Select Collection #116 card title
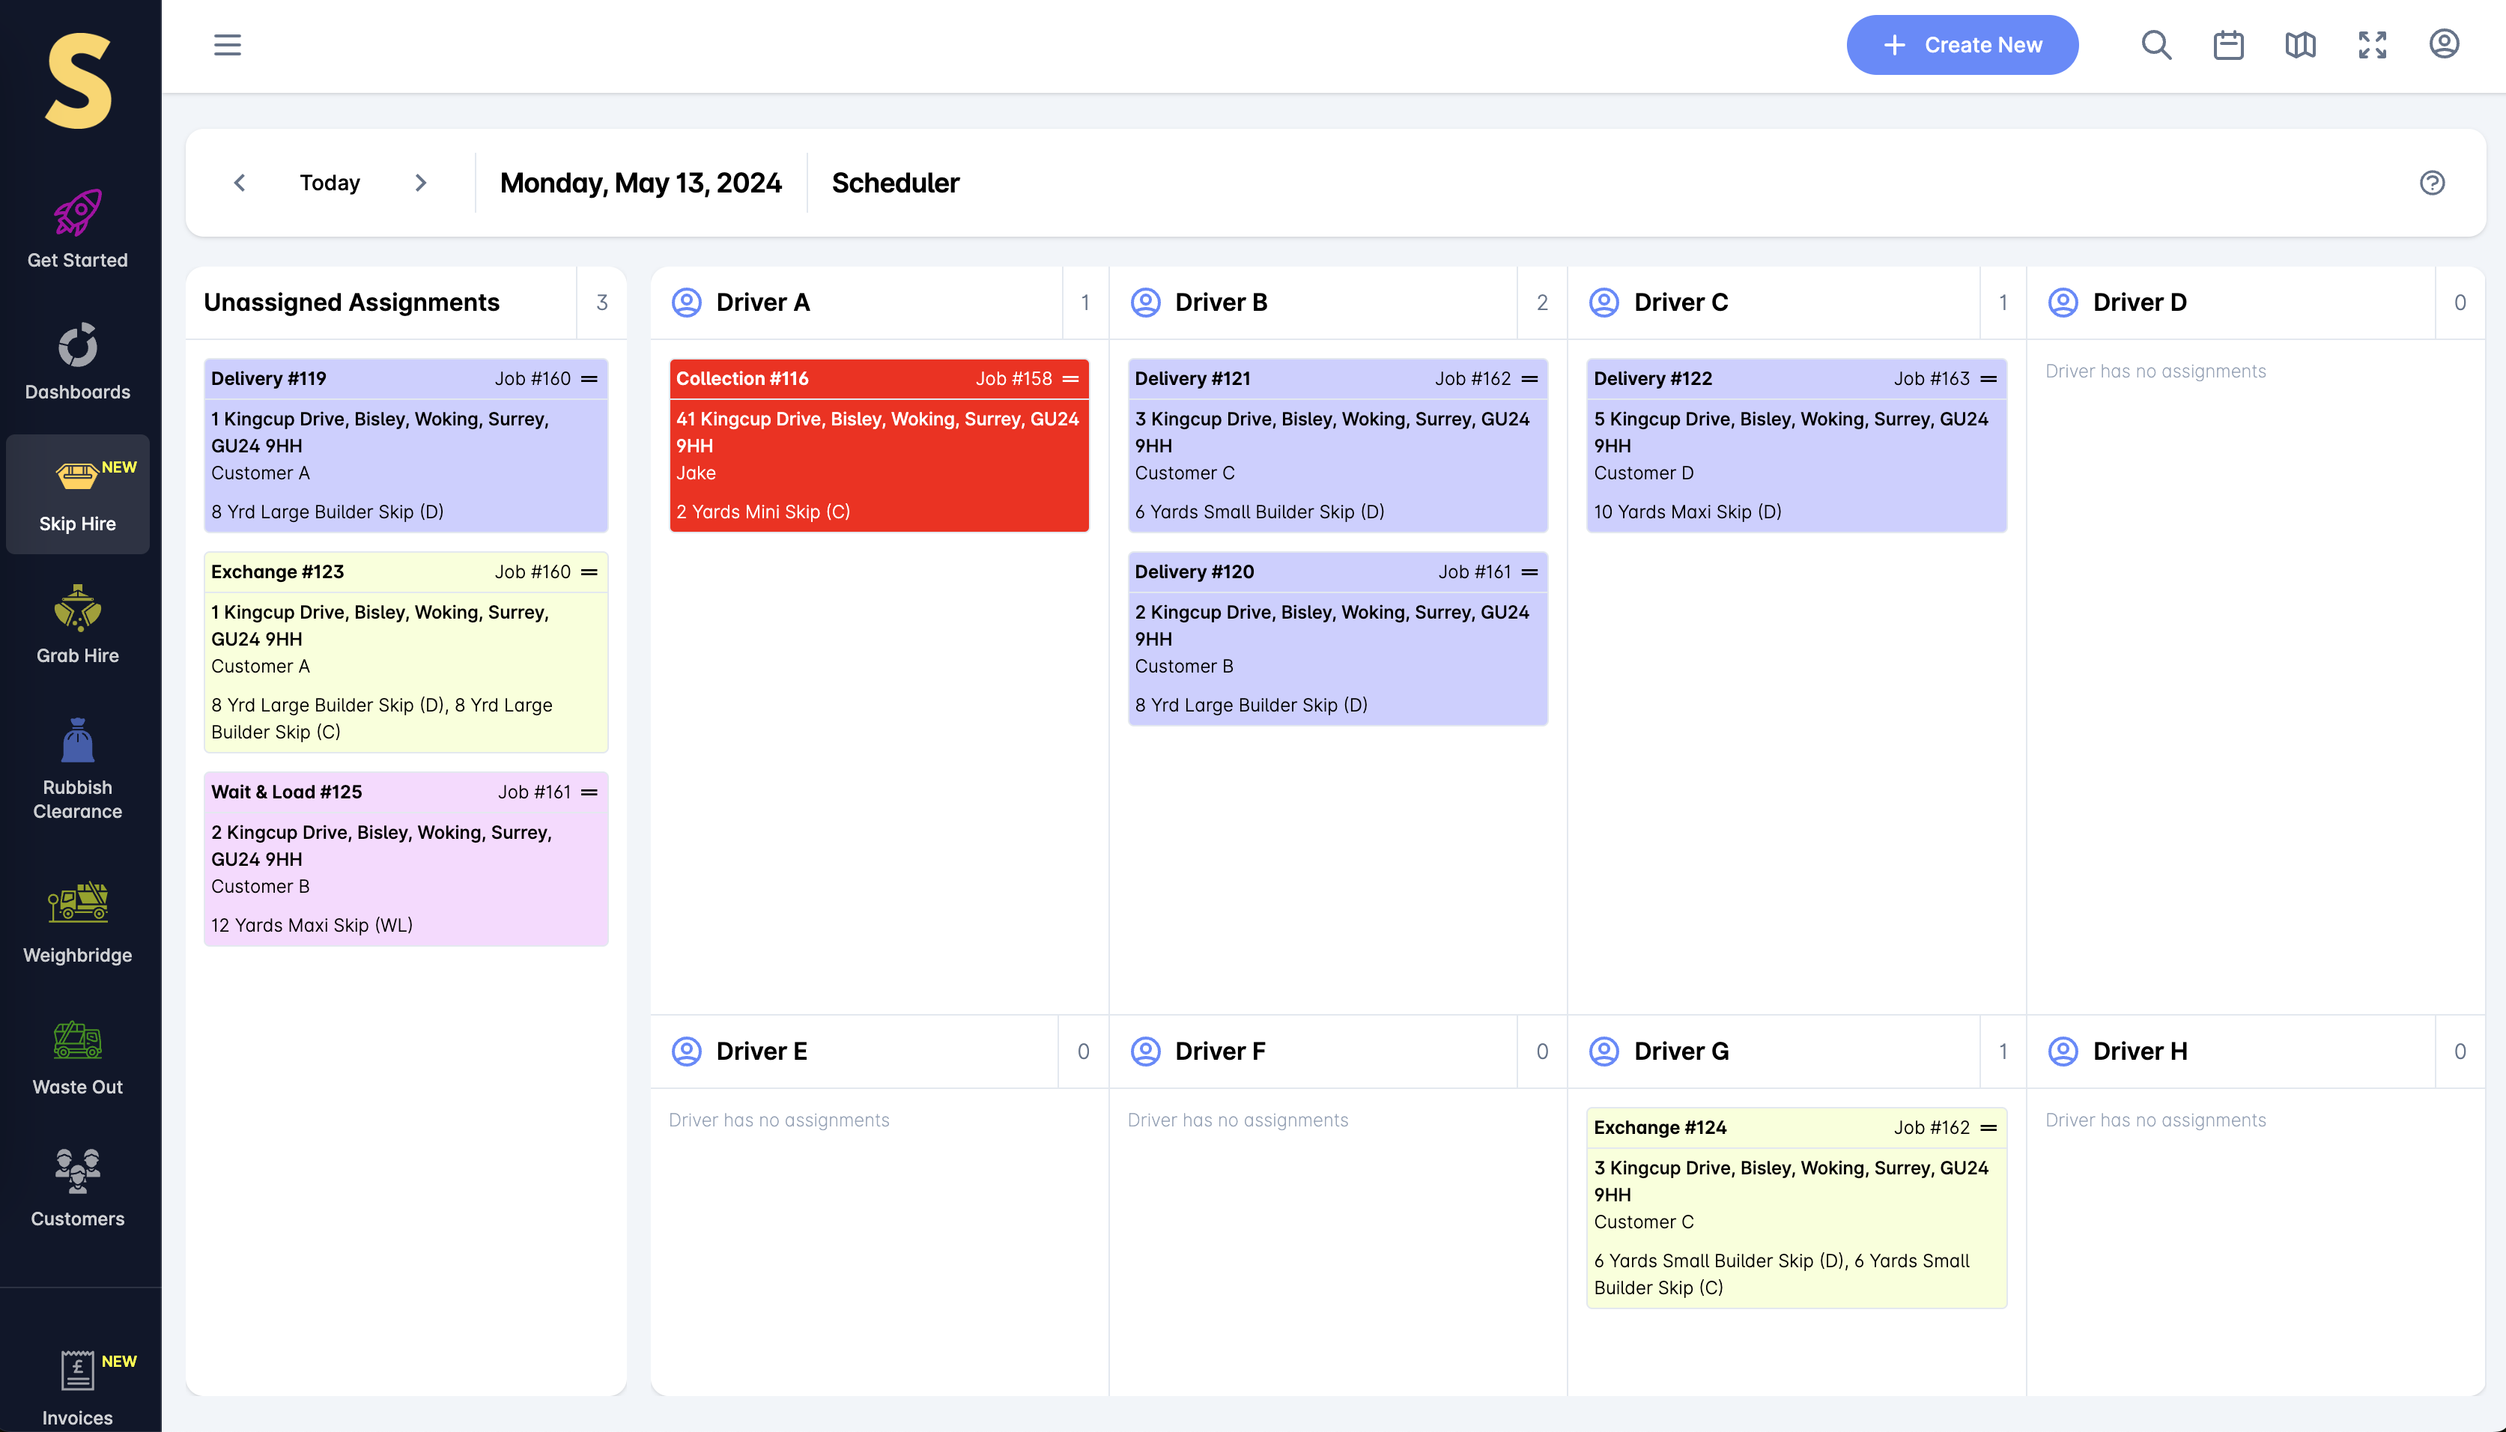Image resolution: width=2506 pixels, height=1432 pixels. coord(742,379)
